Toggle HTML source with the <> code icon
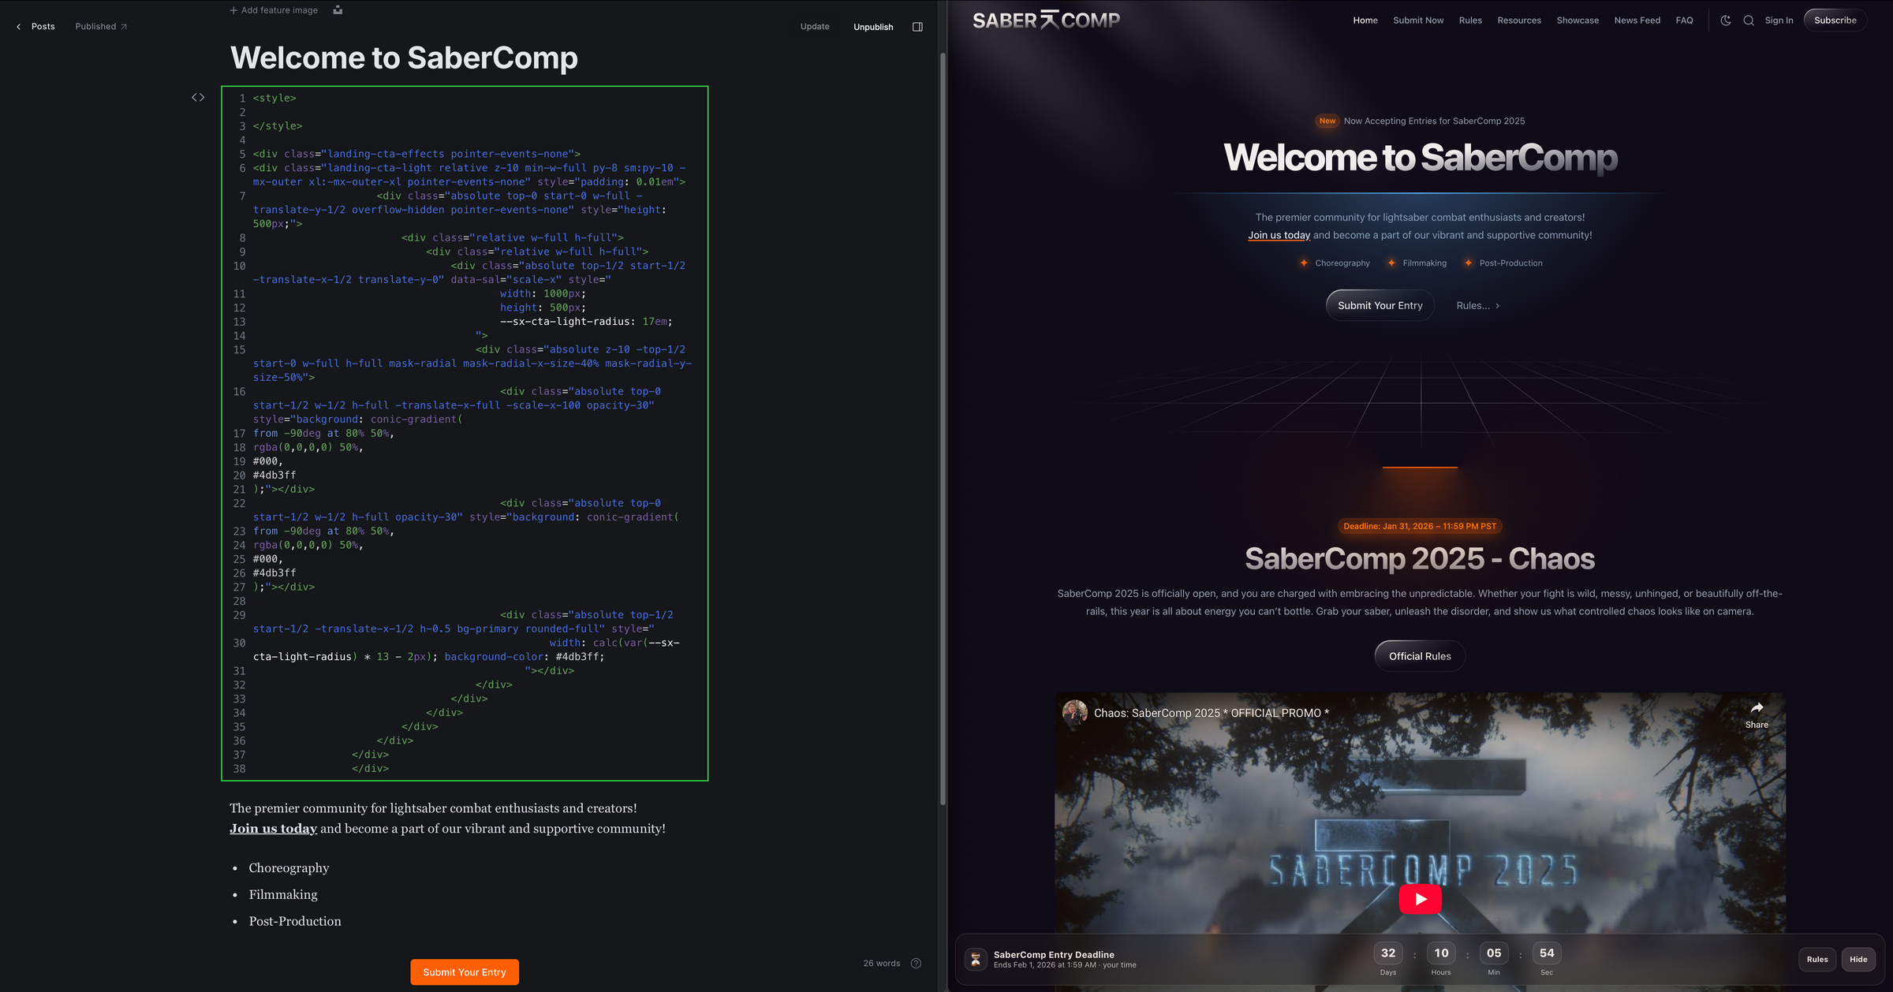Screen dimensions: 1893x992 [198, 97]
